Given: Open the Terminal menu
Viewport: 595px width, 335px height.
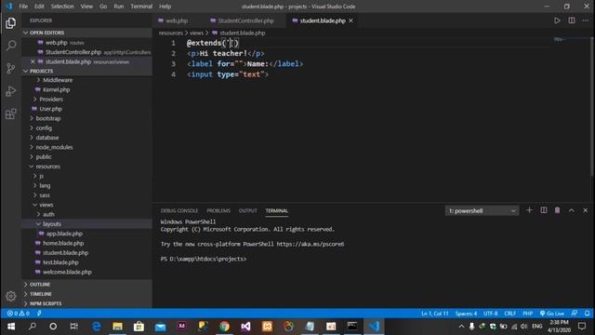Looking at the screenshot, I should click(141, 7).
